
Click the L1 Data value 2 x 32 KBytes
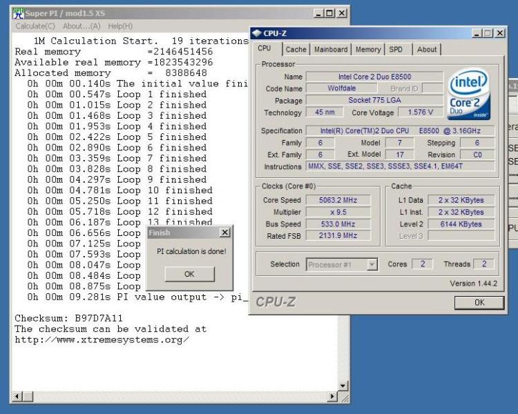coord(461,200)
